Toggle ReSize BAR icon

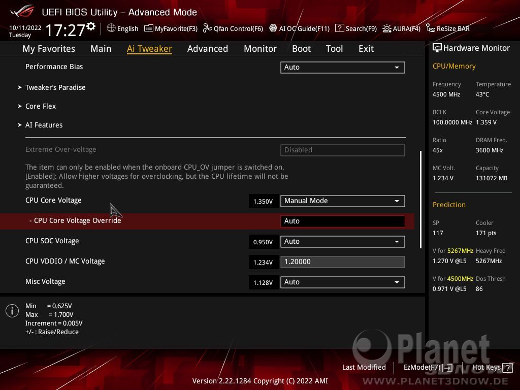[x=431, y=28]
